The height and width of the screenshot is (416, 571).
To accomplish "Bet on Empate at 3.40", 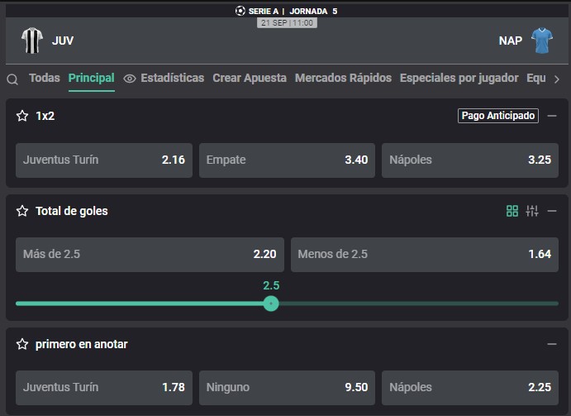I will [287, 160].
